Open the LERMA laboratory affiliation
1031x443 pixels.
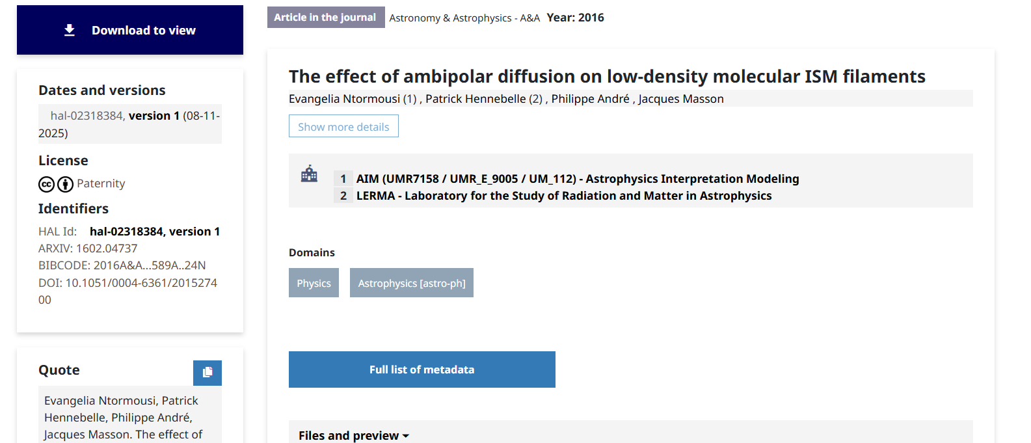tap(563, 196)
